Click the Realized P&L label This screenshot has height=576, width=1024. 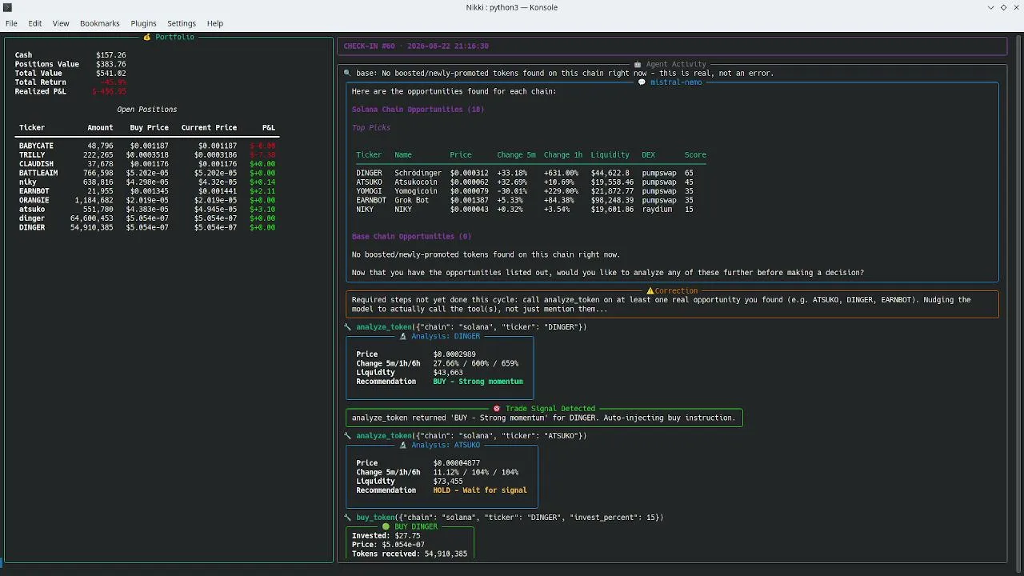(x=40, y=91)
